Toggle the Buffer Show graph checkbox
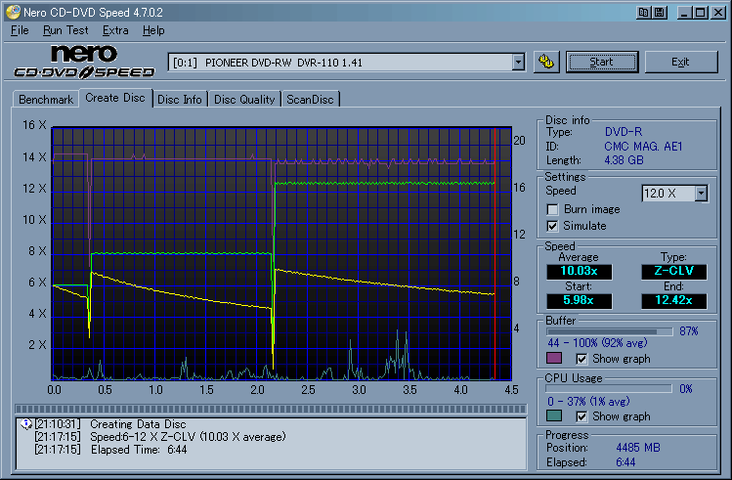Screen dimensions: 732x480 [x=582, y=359]
